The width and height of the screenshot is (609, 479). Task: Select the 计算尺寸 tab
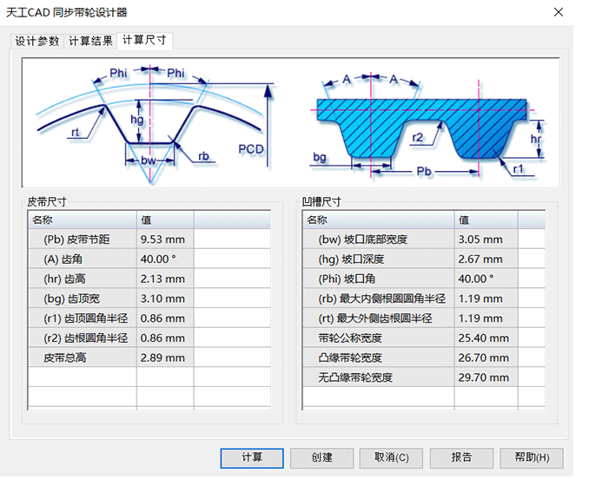pyautogui.click(x=145, y=41)
